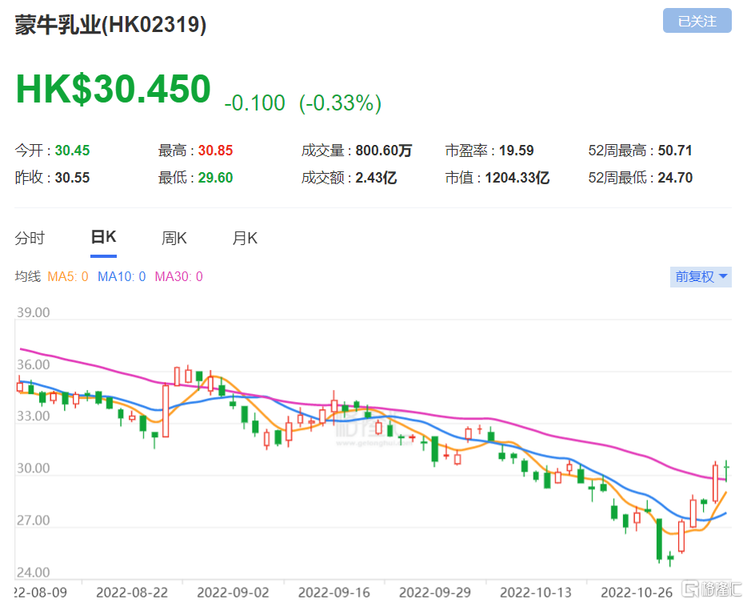Show the 月K monthly chart tab
The width and height of the screenshot is (747, 603).
coord(245,238)
